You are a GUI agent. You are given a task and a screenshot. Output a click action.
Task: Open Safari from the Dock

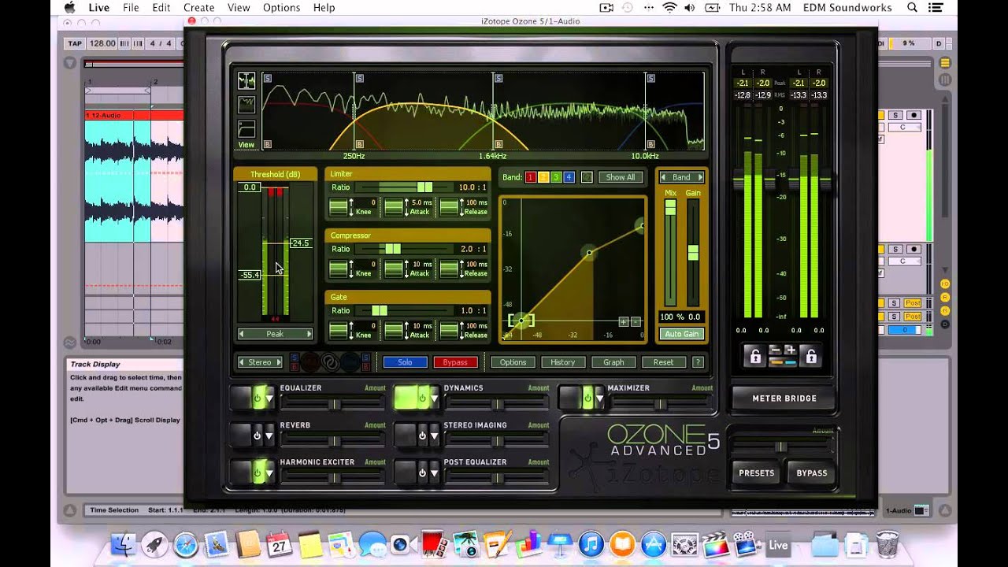click(x=185, y=544)
